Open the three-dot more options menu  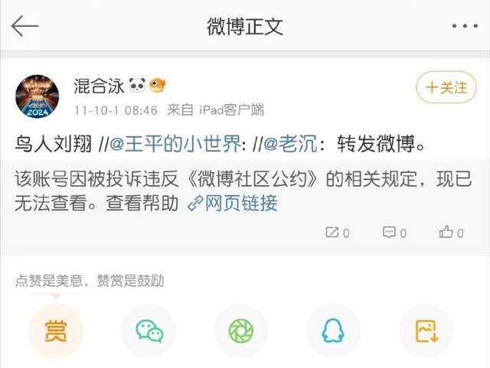click(x=465, y=26)
